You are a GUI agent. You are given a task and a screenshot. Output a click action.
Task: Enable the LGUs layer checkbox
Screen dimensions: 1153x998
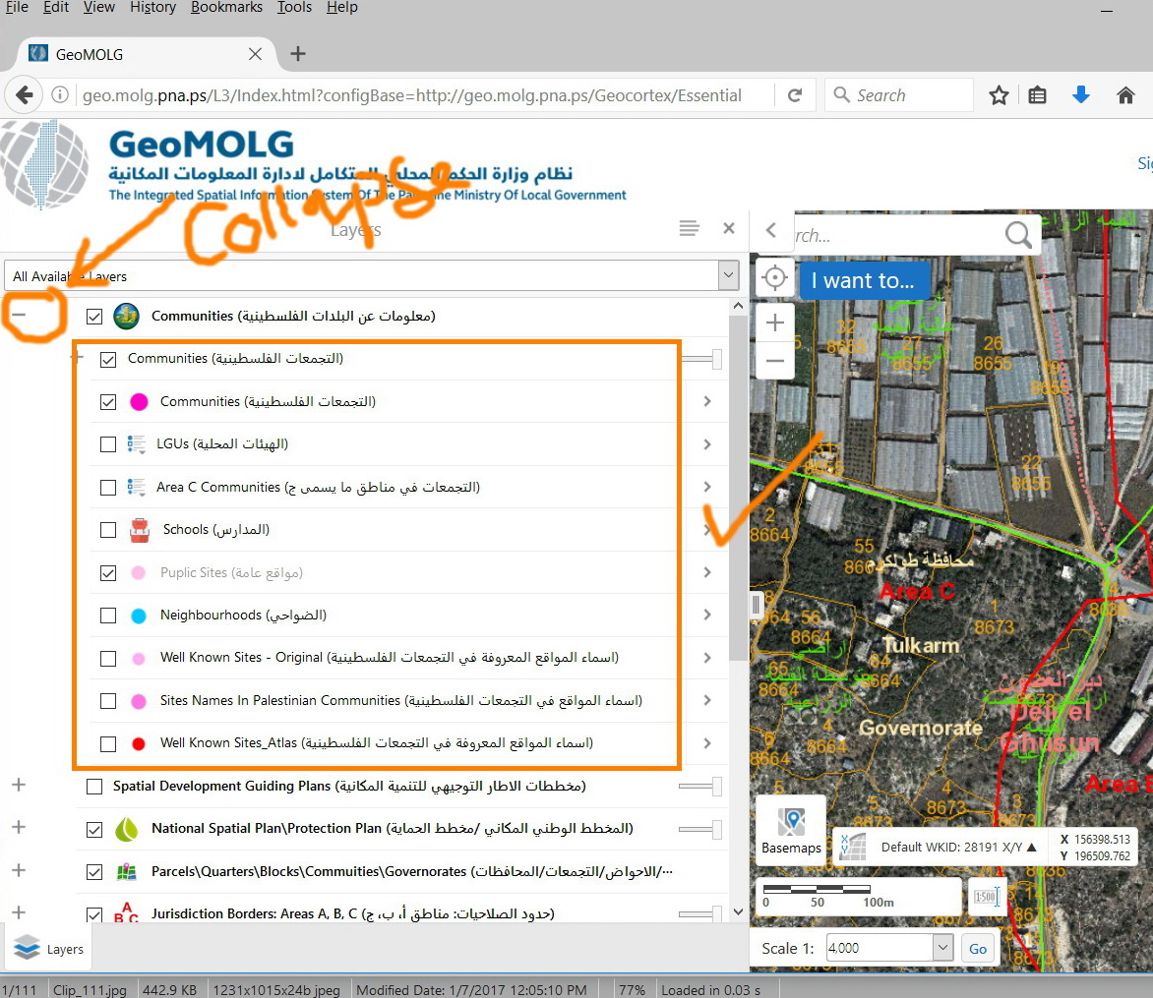click(x=108, y=444)
